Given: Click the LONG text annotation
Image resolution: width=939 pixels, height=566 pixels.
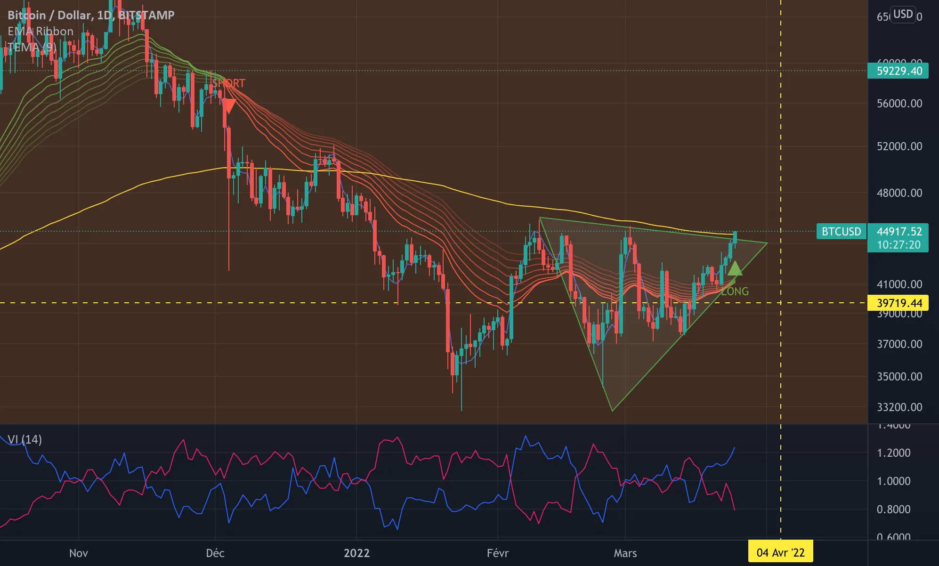Looking at the screenshot, I should 735,291.
